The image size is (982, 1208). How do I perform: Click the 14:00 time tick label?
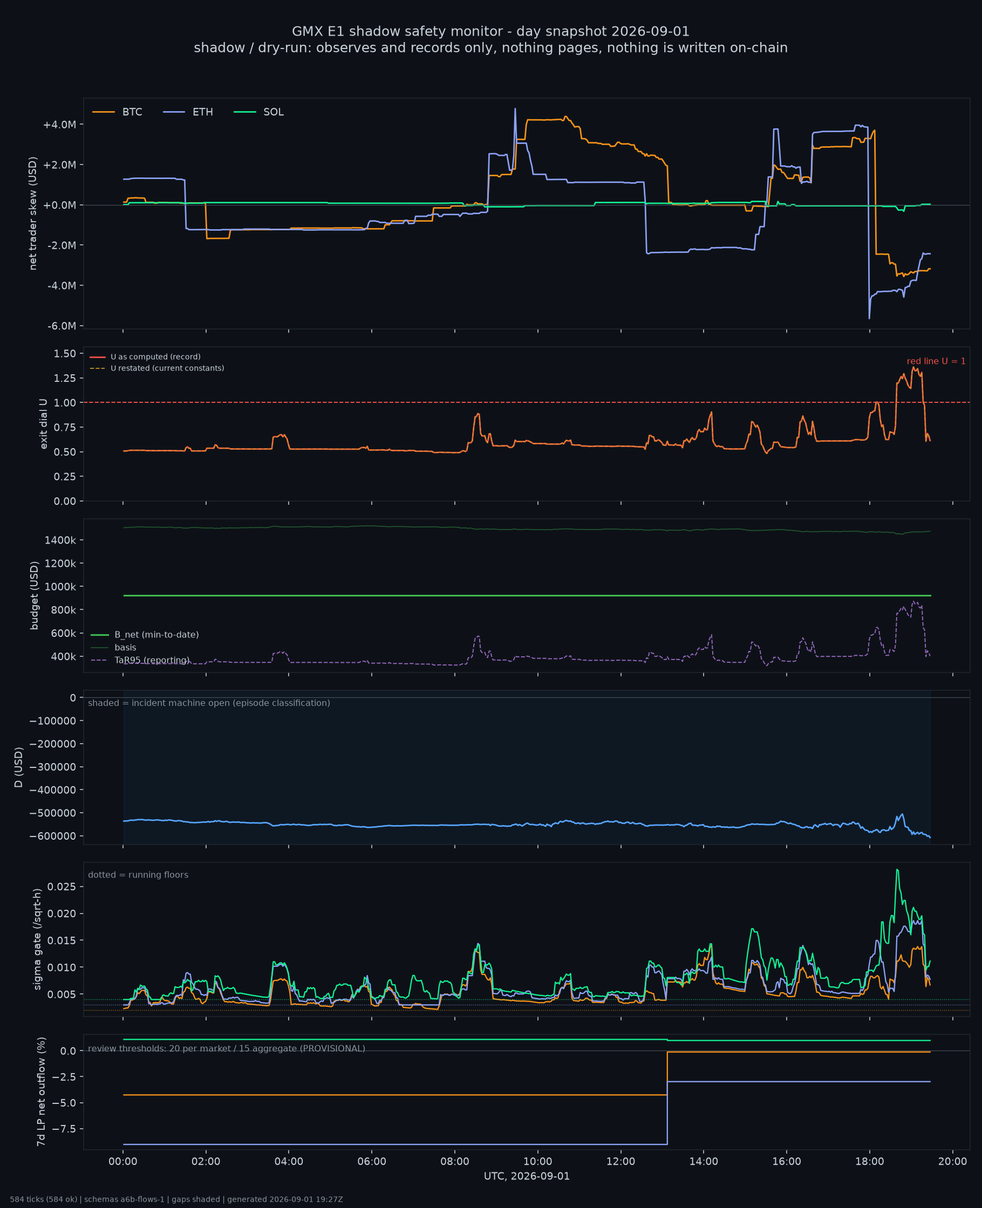pos(704,1162)
